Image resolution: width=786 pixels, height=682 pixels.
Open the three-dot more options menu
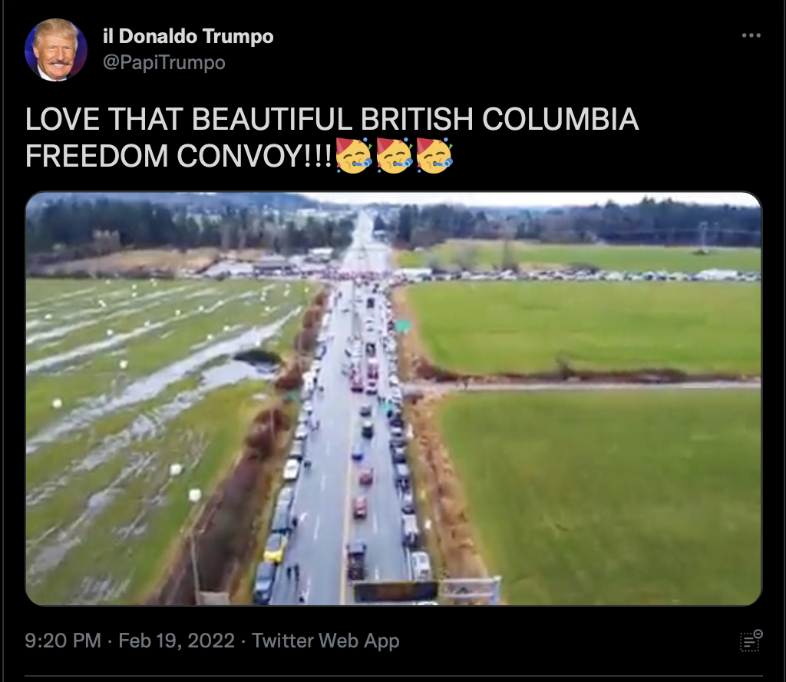[x=751, y=35]
